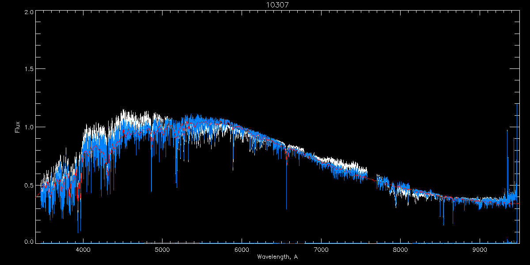Click the absorption line bottom near 4860
The height and width of the screenshot is (265, 530).
pos(151,191)
